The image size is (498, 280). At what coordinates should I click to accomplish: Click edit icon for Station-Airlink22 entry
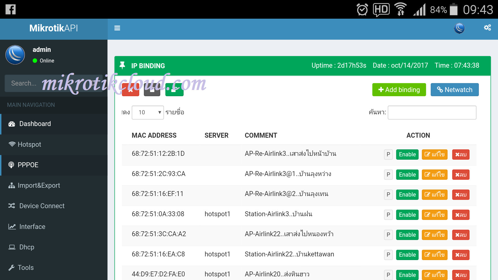point(435,254)
